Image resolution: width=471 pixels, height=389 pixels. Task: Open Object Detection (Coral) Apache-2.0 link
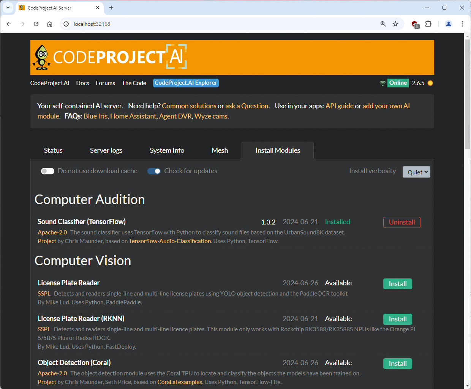pyautogui.click(x=52, y=373)
